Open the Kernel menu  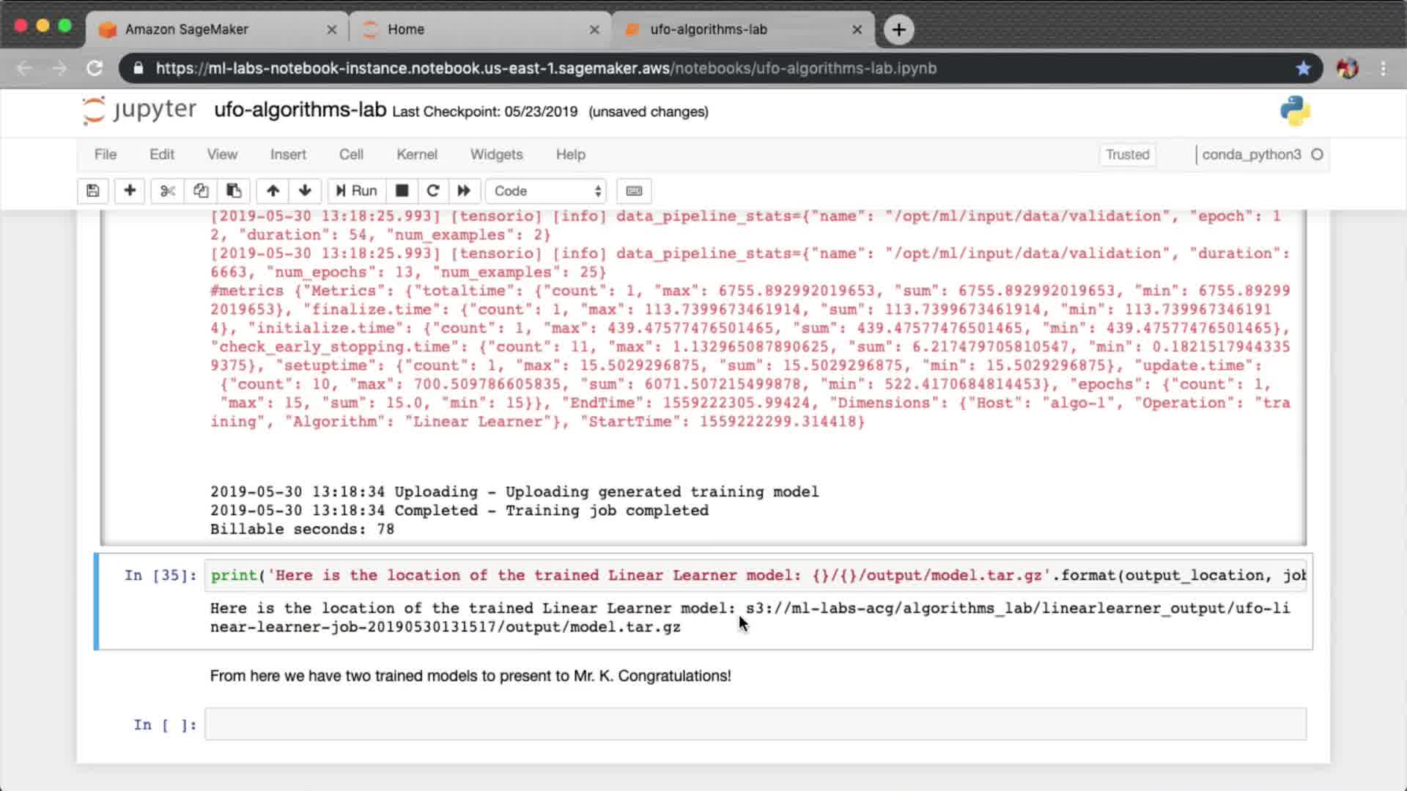pos(416,155)
